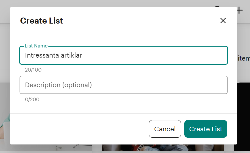Select the word "Intressanta" in the name field

point(42,55)
